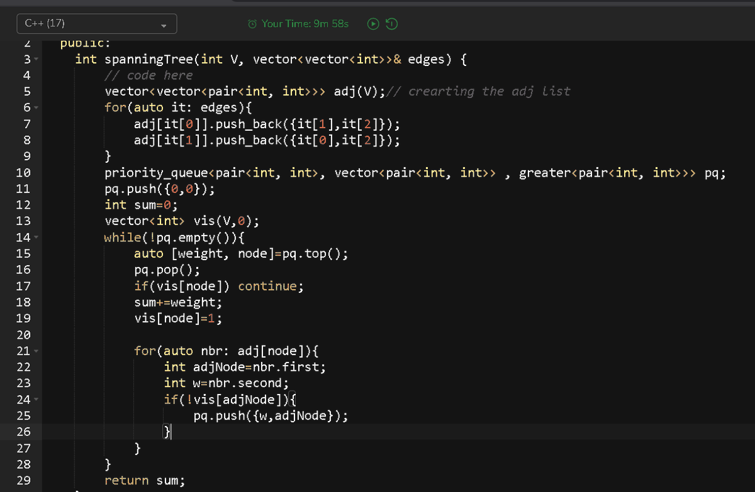Click 'auto [weight, node]=pq.top();' line
Viewport: 755px width, 492px height.
pyautogui.click(x=240, y=254)
